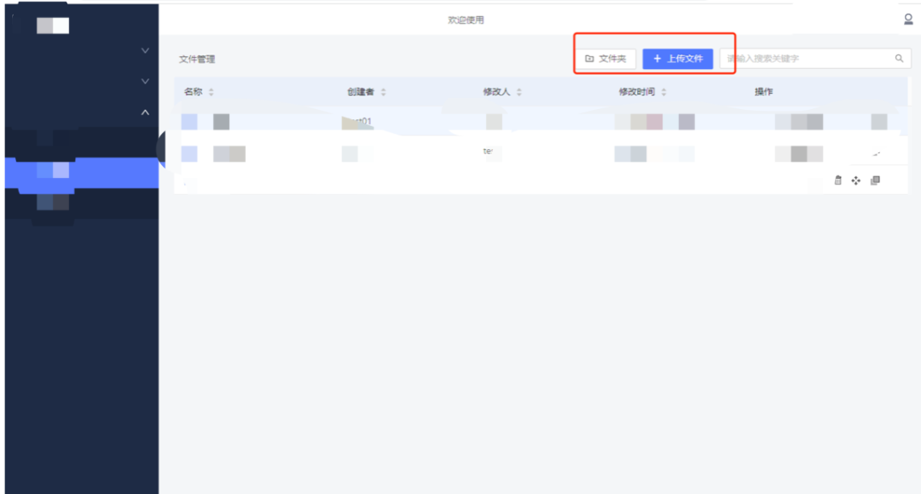Viewport: 921px width, 494px height.
Task: Select the highlighted blue sidebar menu item
Action: pyautogui.click(x=82, y=173)
